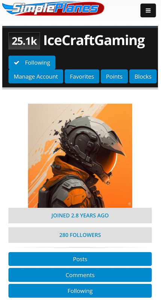
Task: View the 280 Followers list
Action: (x=80, y=235)
